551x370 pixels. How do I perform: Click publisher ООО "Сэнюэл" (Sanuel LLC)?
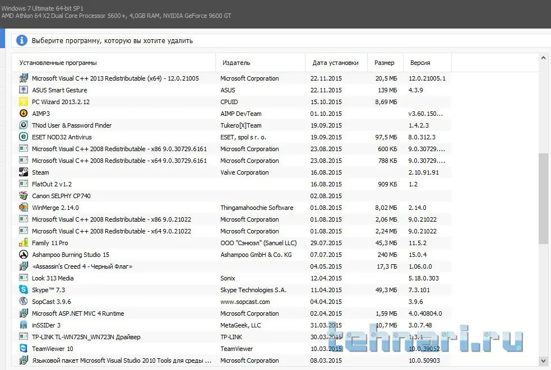[x=258, y=243]
